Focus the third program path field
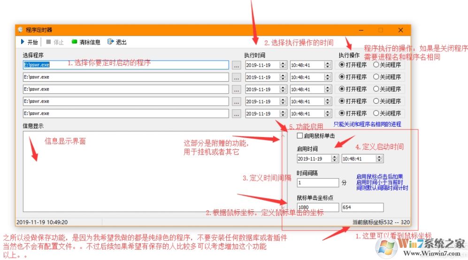 click(x=126, y=89)
